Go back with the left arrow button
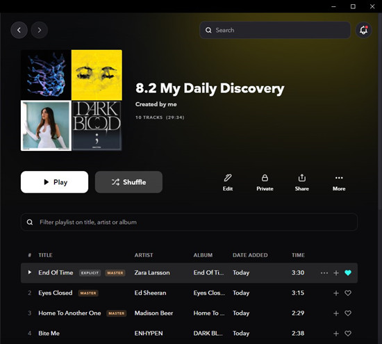 (19, 30)
